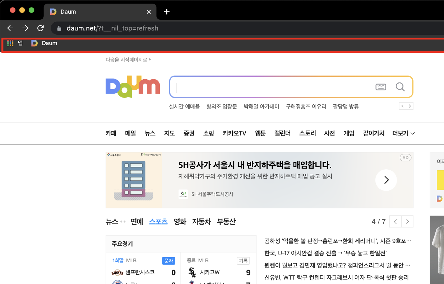
Task: Open 메일 in the service menu
Action: 130,133
